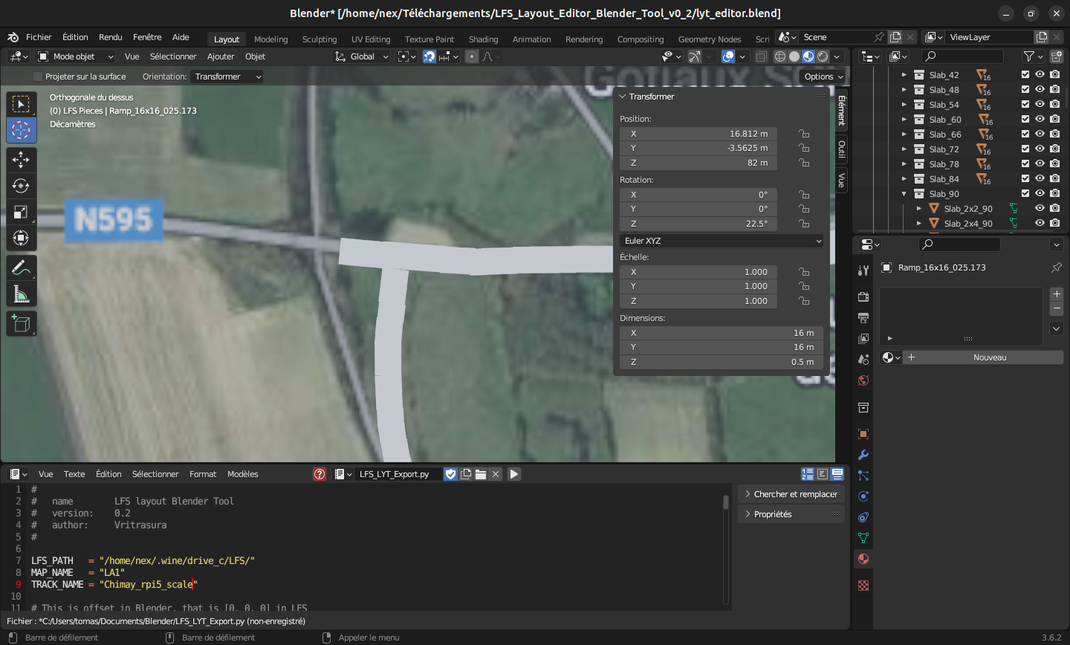Open the Tool properties tab
1070x645 pixels.
(863, 270)
